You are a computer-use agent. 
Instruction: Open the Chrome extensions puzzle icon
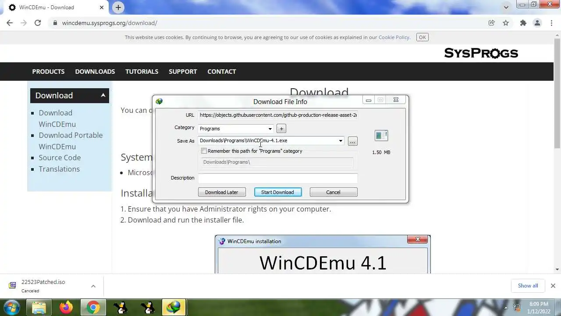(523, 23)
